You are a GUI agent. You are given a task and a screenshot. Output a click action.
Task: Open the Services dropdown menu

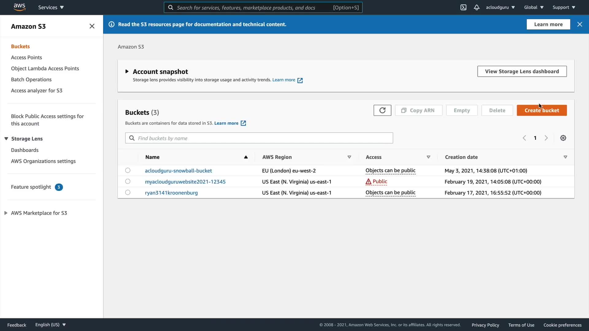click(x=51, y=7)
